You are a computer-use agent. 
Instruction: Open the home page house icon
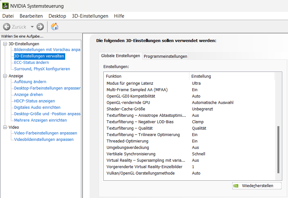(x=55, y=27)
